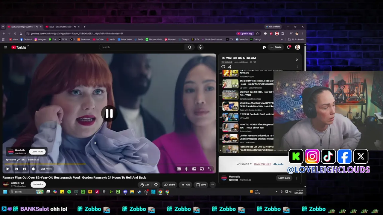Submit search with the magnifier icon
This screenshot has width=383, height=215.
coord(189,47)
